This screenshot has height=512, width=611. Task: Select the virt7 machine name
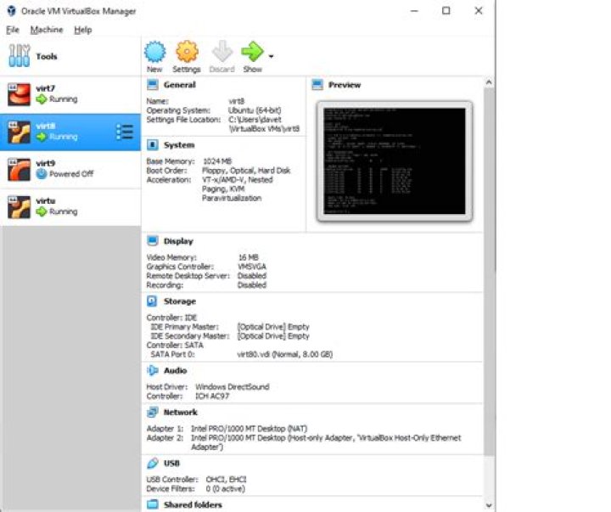point(46,88)
